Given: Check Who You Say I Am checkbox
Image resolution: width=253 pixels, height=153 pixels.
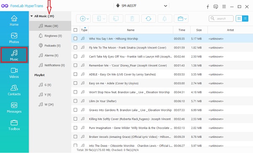Looking at the screenshot, I should pos(75,38).
